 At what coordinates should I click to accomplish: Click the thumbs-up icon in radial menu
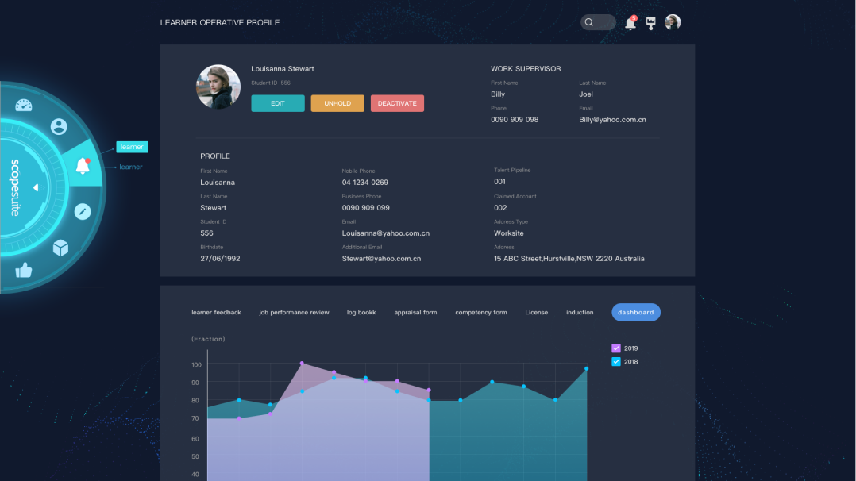tap(24, 270)
